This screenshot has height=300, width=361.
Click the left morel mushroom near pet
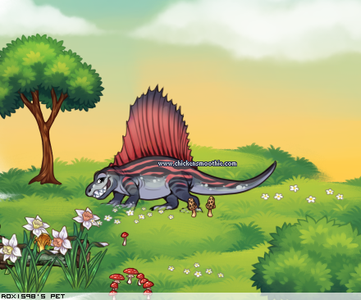pyautogui.click(x=193, y=207)
